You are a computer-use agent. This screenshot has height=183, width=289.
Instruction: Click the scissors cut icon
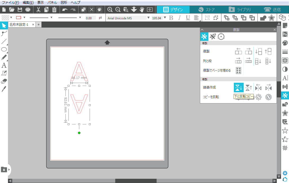[x=38, y=10]
